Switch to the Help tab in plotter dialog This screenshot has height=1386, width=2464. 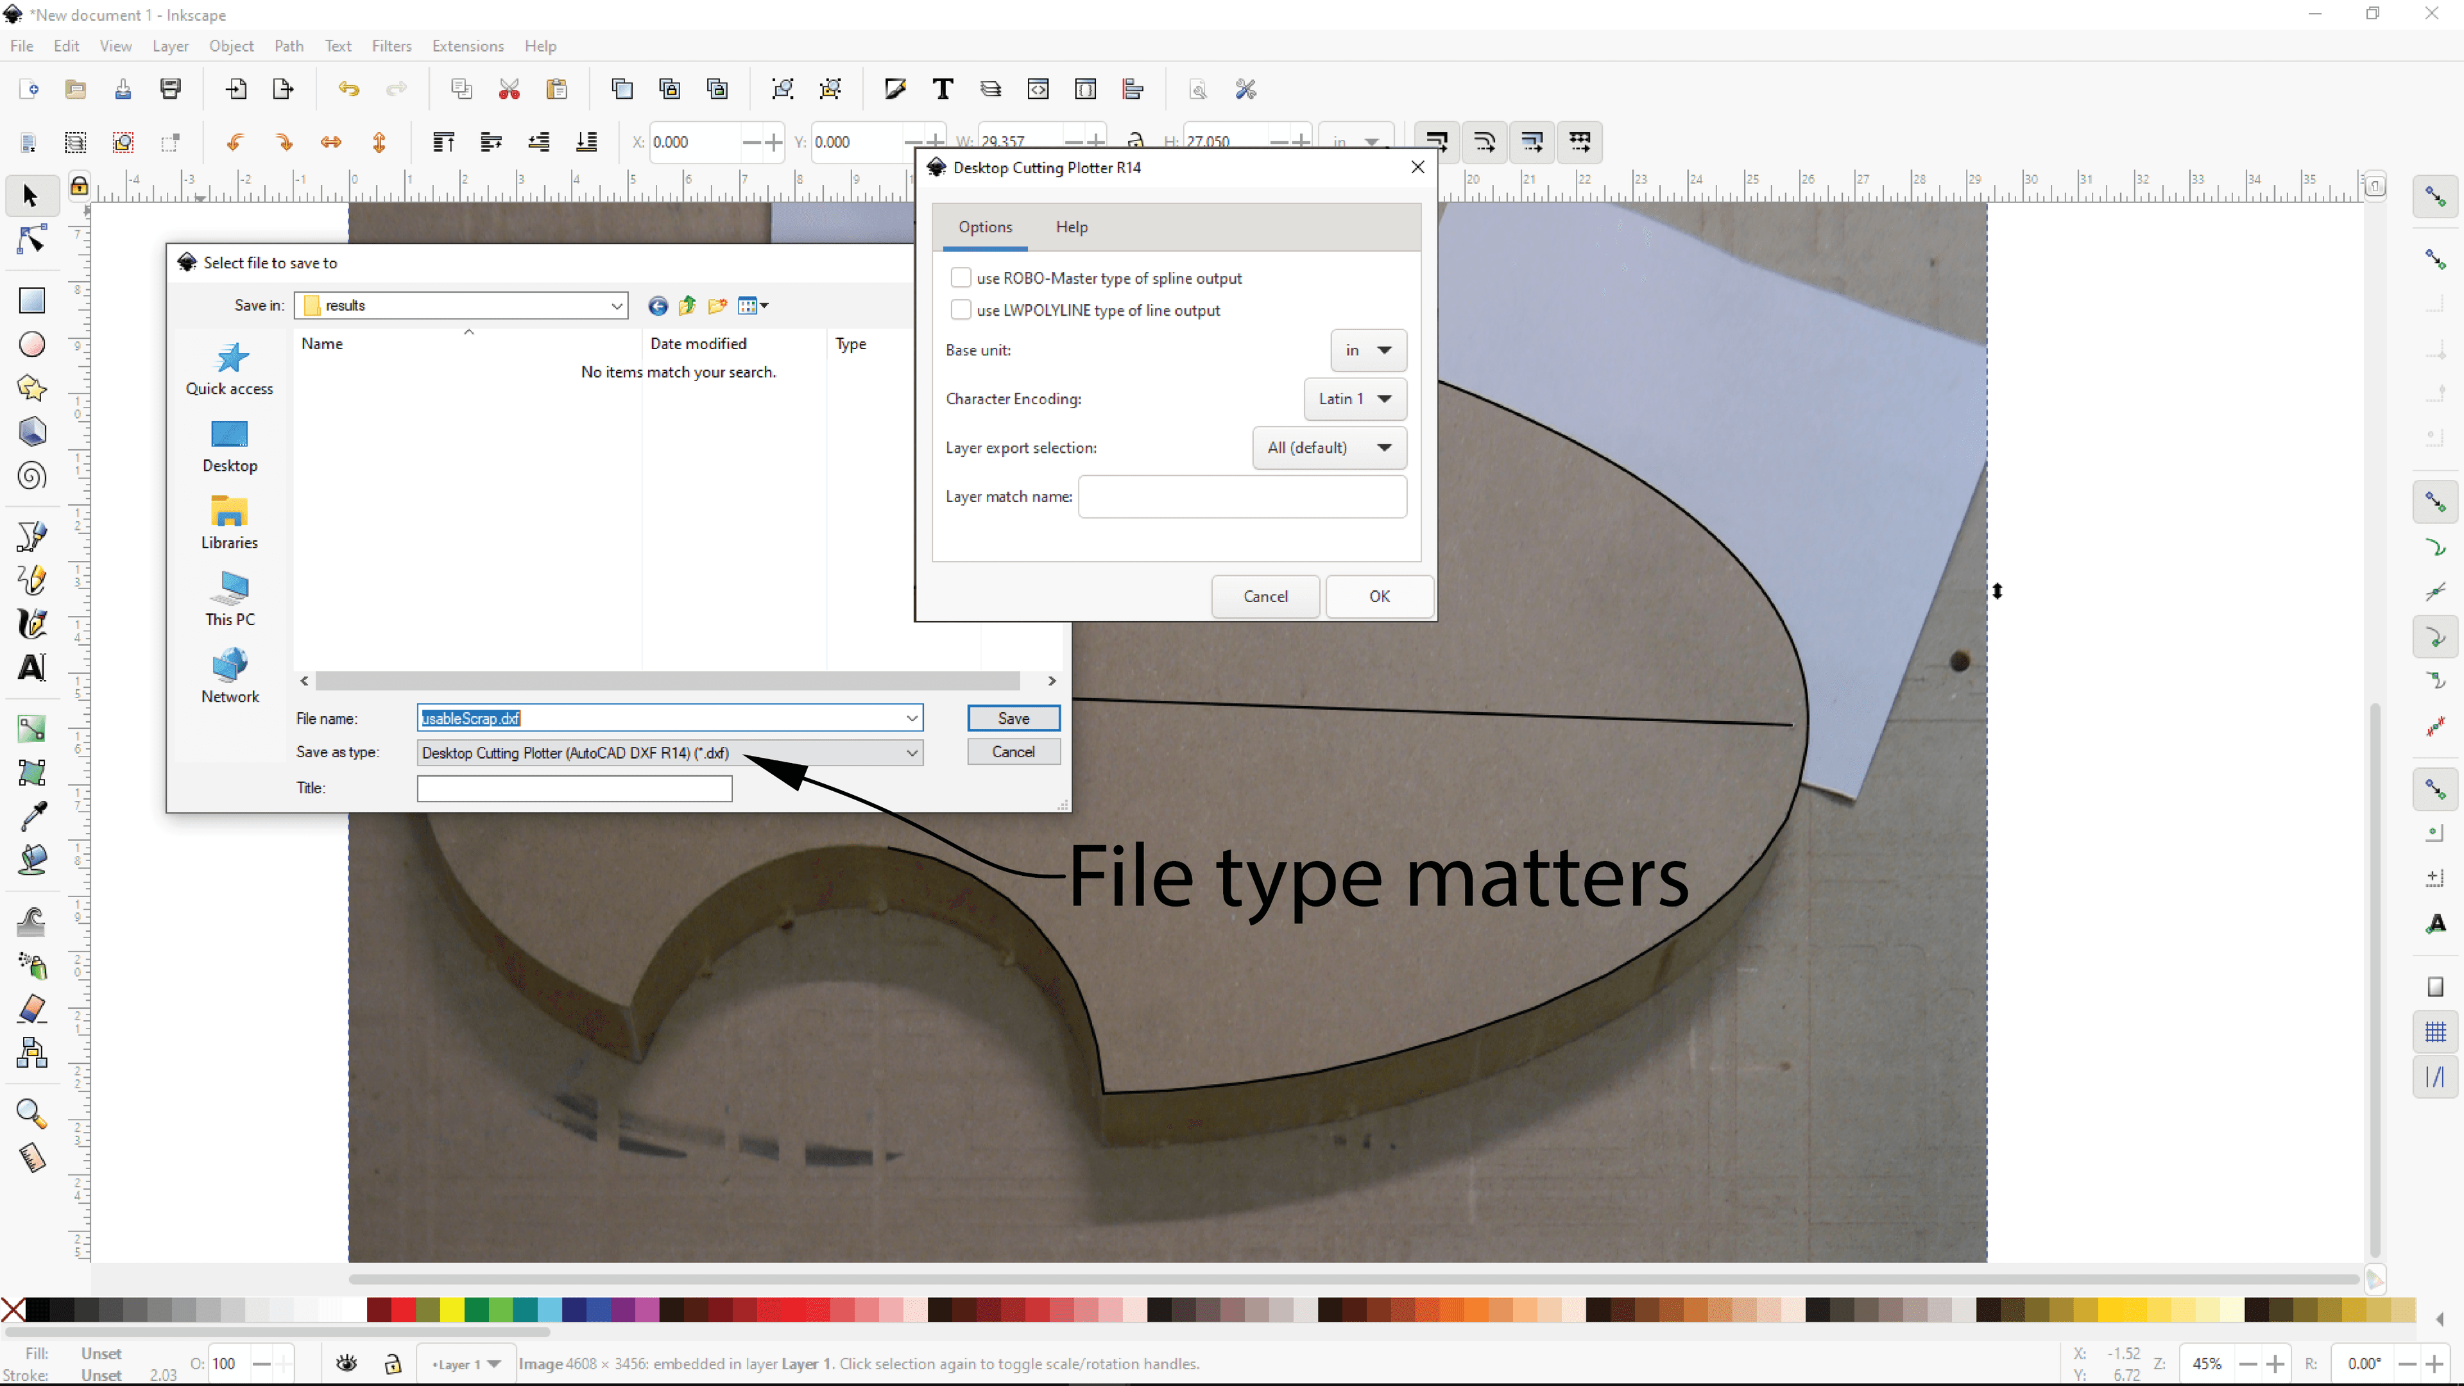coord(1072,227)
